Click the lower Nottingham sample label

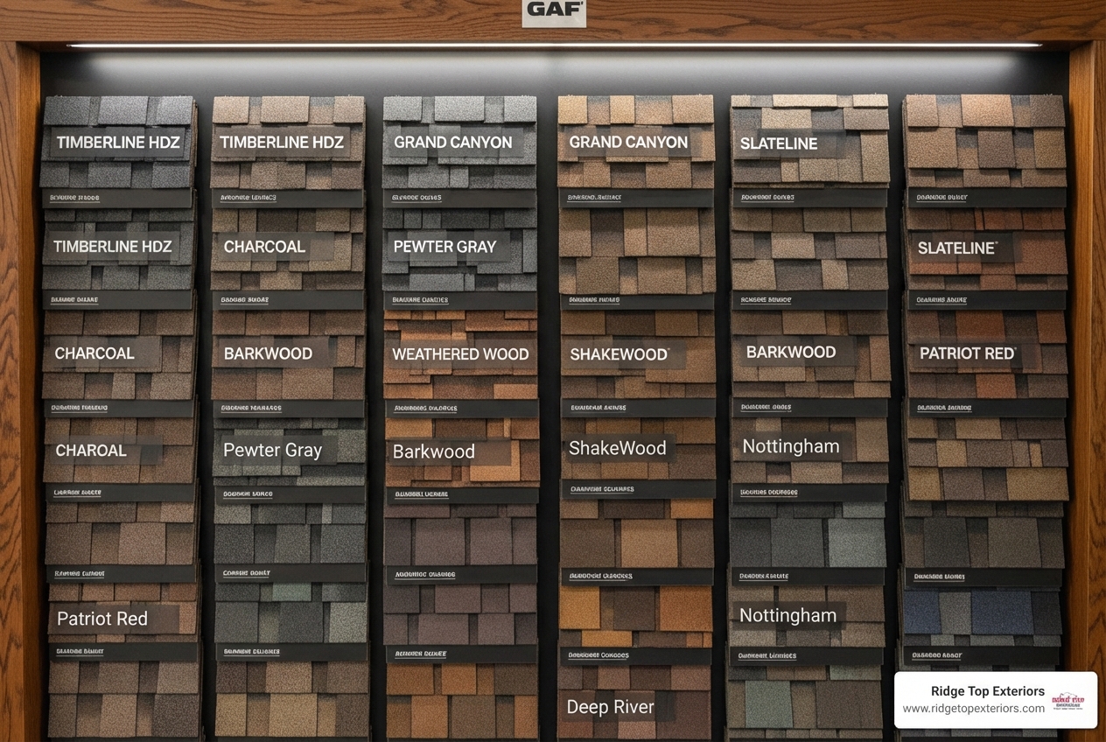787,615
